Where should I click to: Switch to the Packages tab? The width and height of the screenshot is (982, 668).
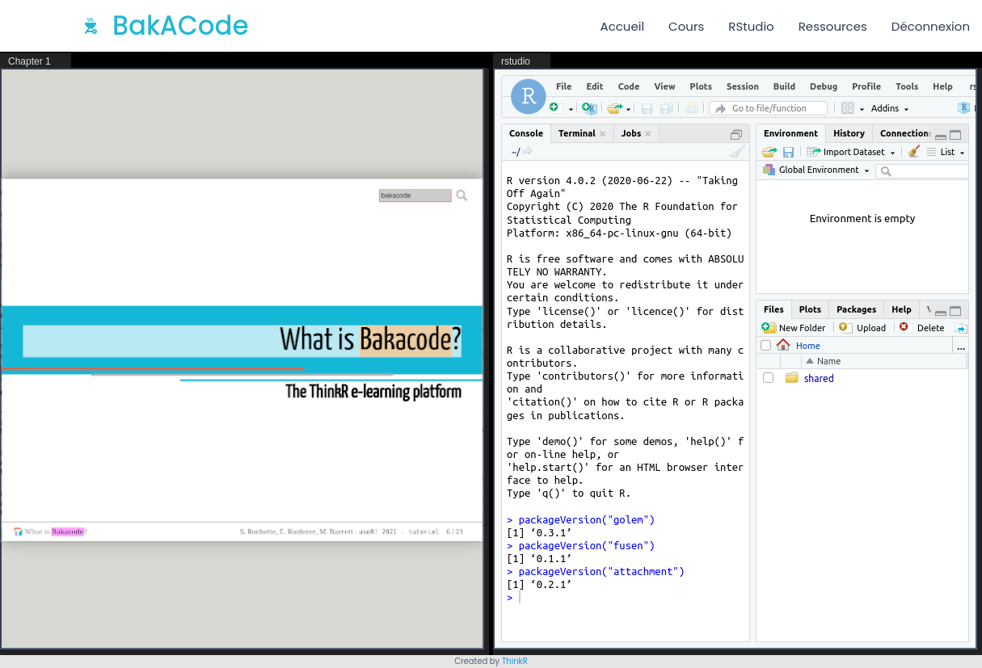coord(857,309)
